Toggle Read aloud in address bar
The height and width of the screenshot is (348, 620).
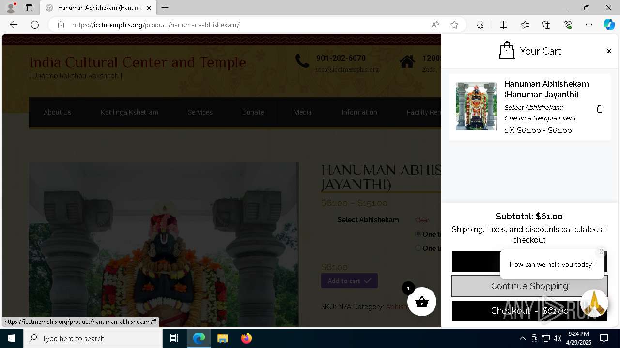tap(435, 25)
